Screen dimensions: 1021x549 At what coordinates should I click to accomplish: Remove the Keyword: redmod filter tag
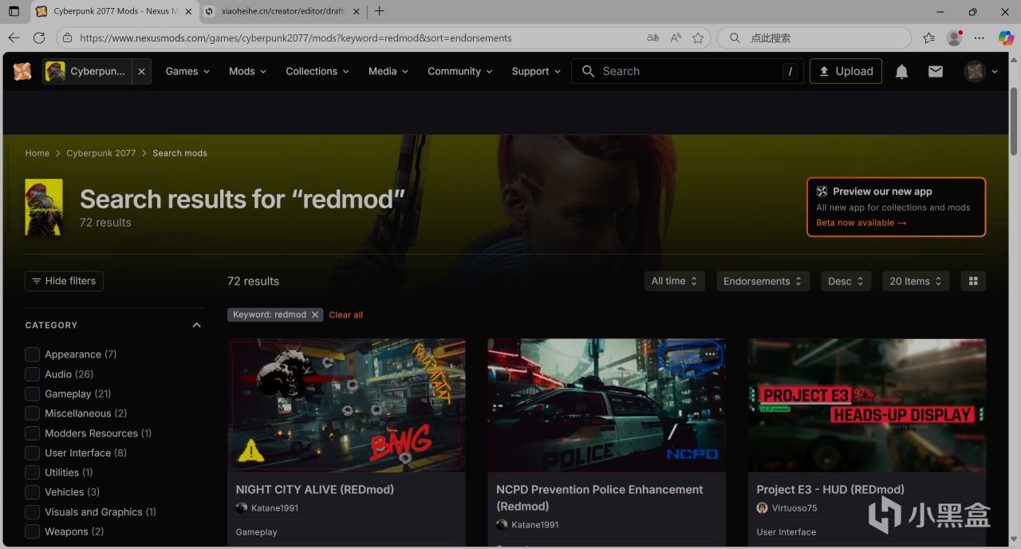(x=315, y=314)
